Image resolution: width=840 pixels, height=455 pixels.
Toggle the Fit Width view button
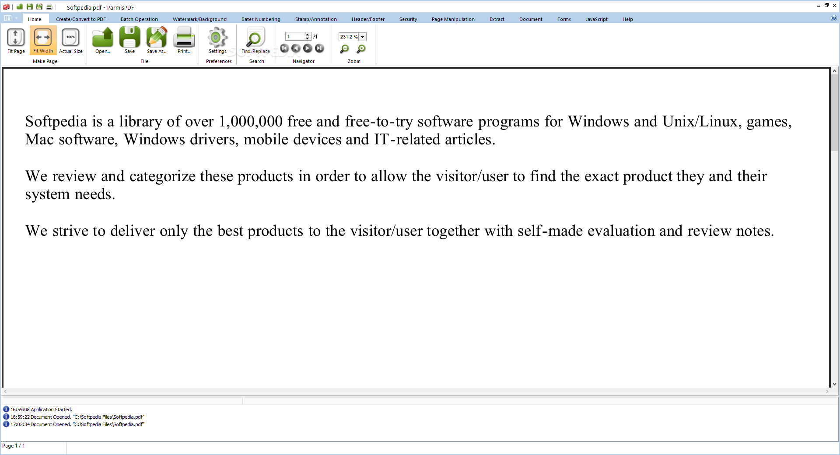(x=43, y=40)
